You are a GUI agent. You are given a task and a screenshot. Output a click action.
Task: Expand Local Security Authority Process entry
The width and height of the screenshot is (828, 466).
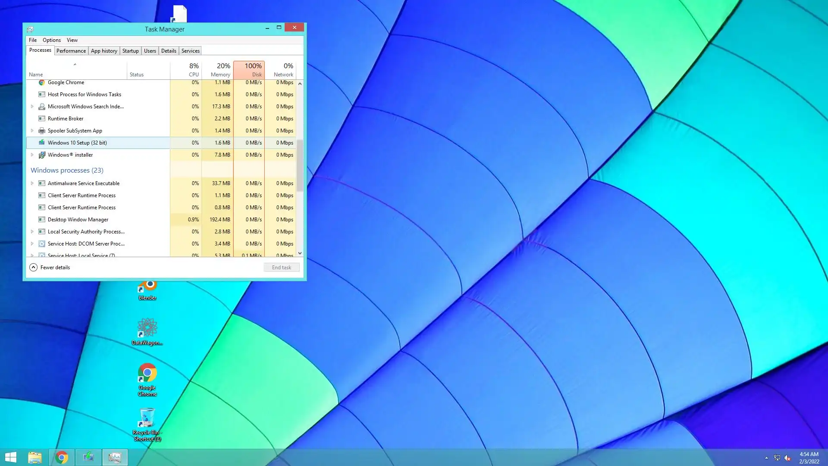(32, 232)
